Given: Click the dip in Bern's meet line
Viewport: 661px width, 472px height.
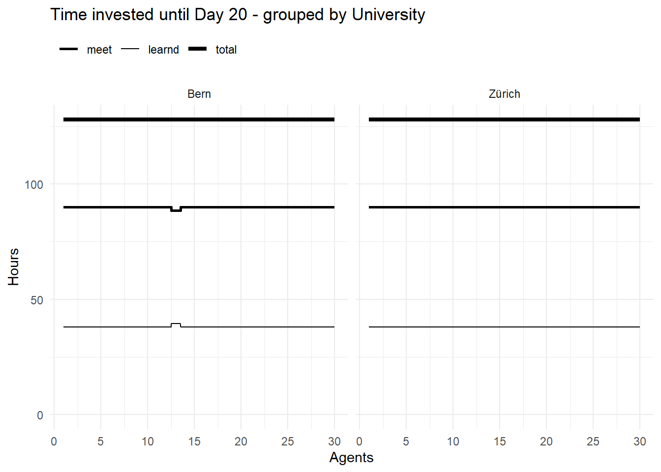Looking at the screenshot, I should 176,209.
